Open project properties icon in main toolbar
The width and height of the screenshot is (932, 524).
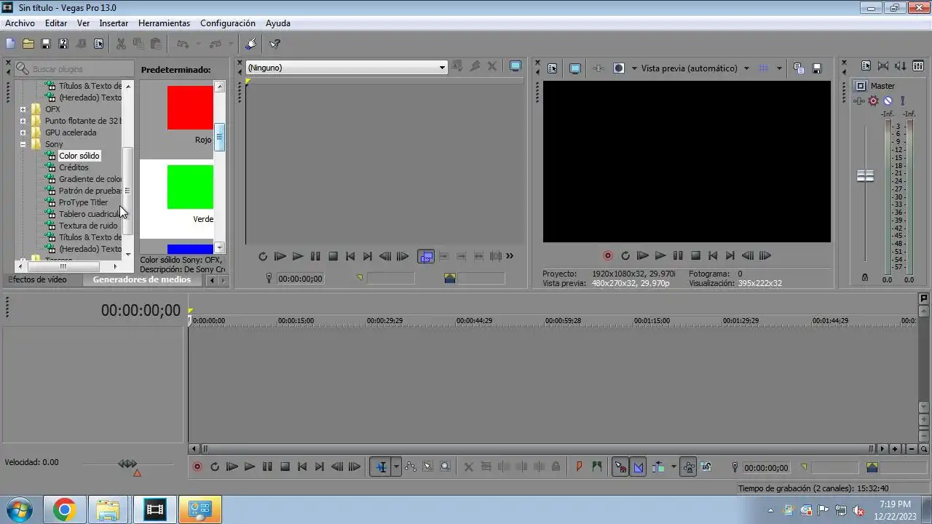(98, 44)
